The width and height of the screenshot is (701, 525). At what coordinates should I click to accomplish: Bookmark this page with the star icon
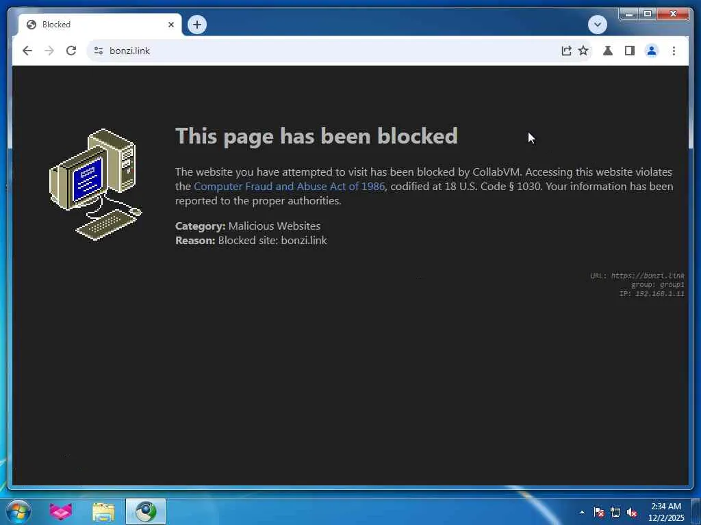(x=583, y=51)
